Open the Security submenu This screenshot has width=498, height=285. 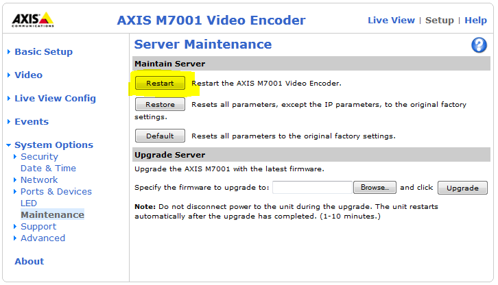coord(39,156)
